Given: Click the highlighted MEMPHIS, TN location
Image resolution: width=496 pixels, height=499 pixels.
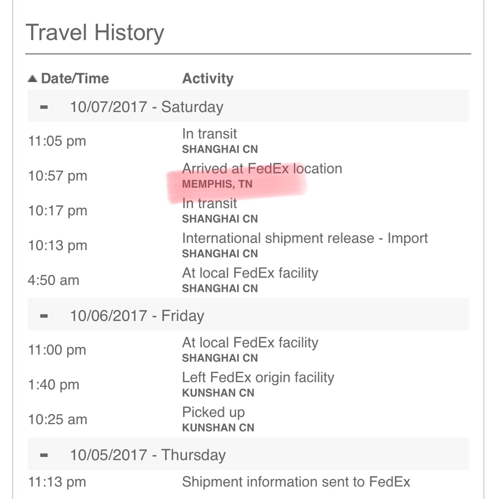Looking at the screenshot, I should click(x=217, y=184).
